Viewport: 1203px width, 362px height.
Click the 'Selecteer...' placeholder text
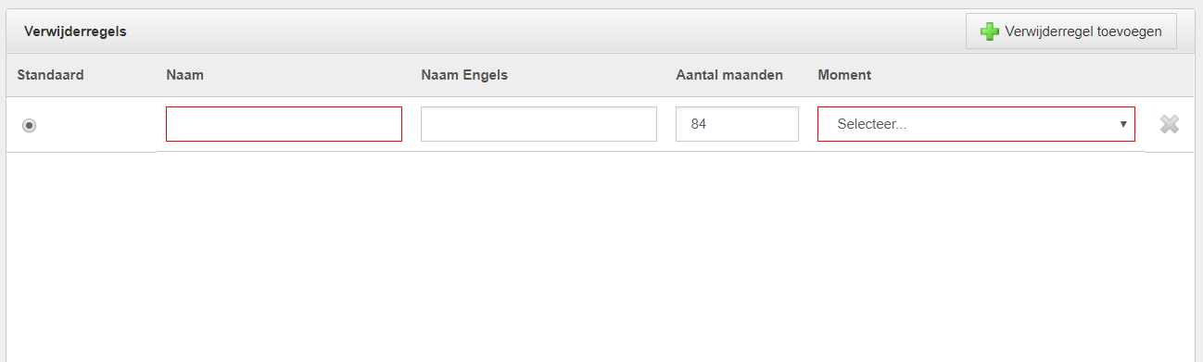pos(871,124)
